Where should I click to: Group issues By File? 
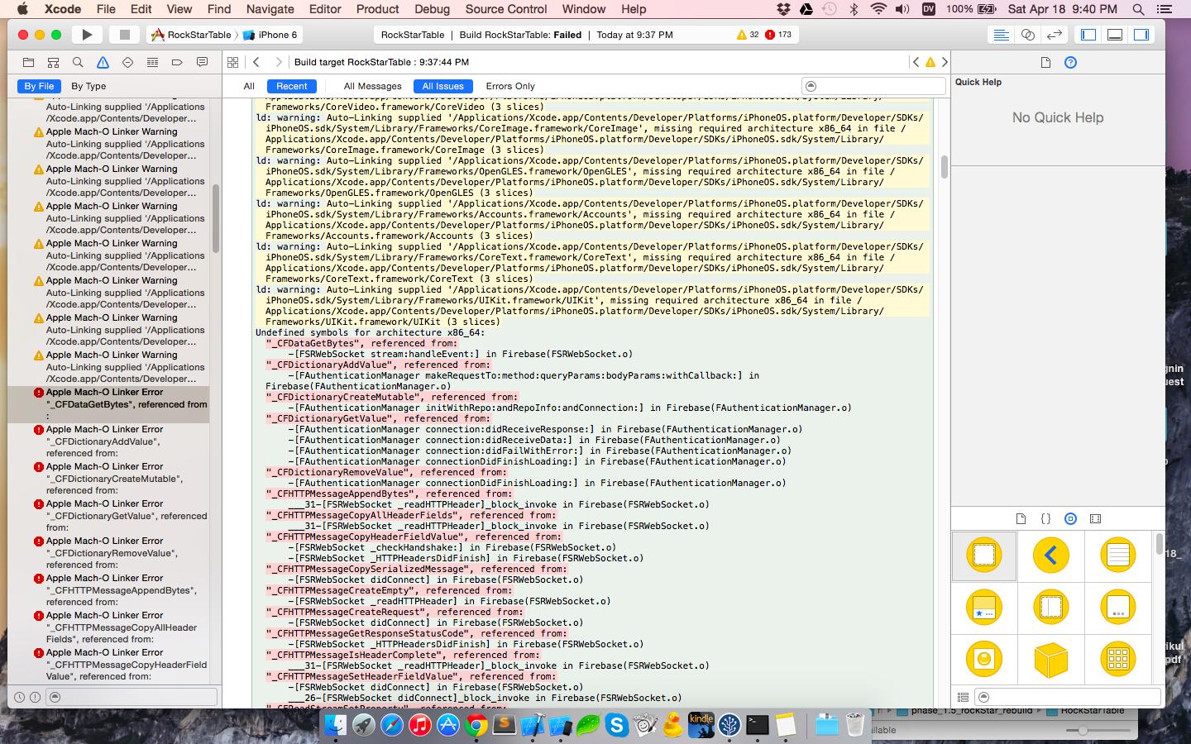point(39,86)
